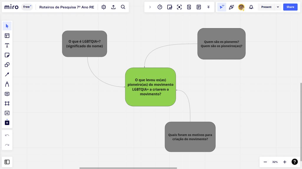
Task: Select the Templates tool in left toolbar
Action: click(x=7, y=36)
